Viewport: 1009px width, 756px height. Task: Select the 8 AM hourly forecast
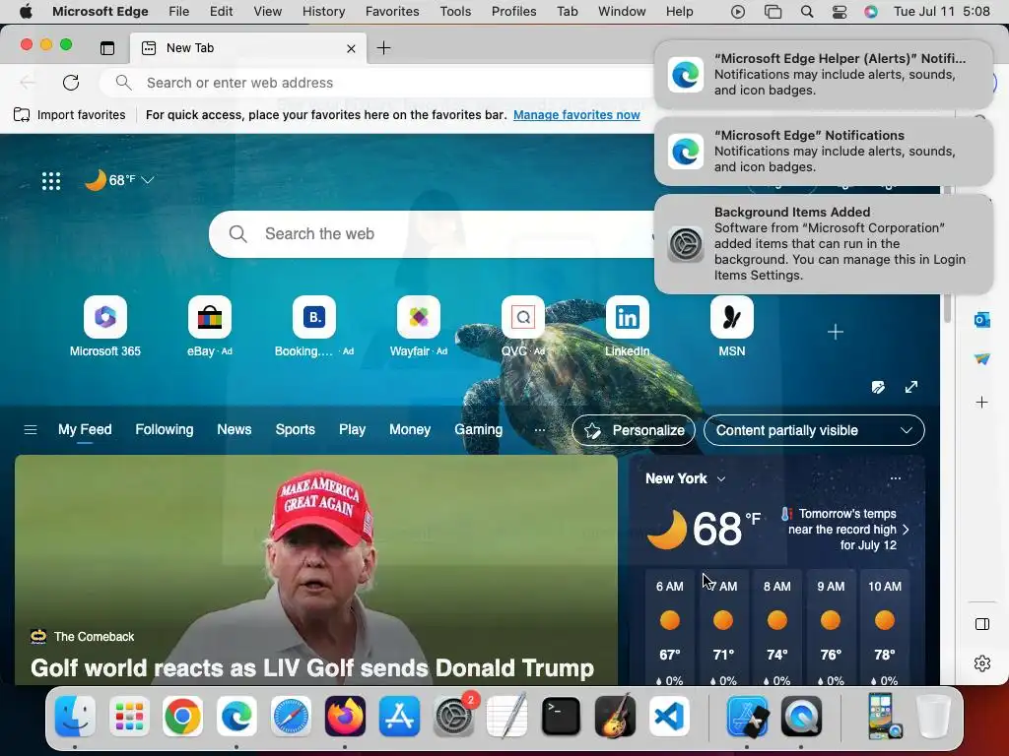click(777, 627)
